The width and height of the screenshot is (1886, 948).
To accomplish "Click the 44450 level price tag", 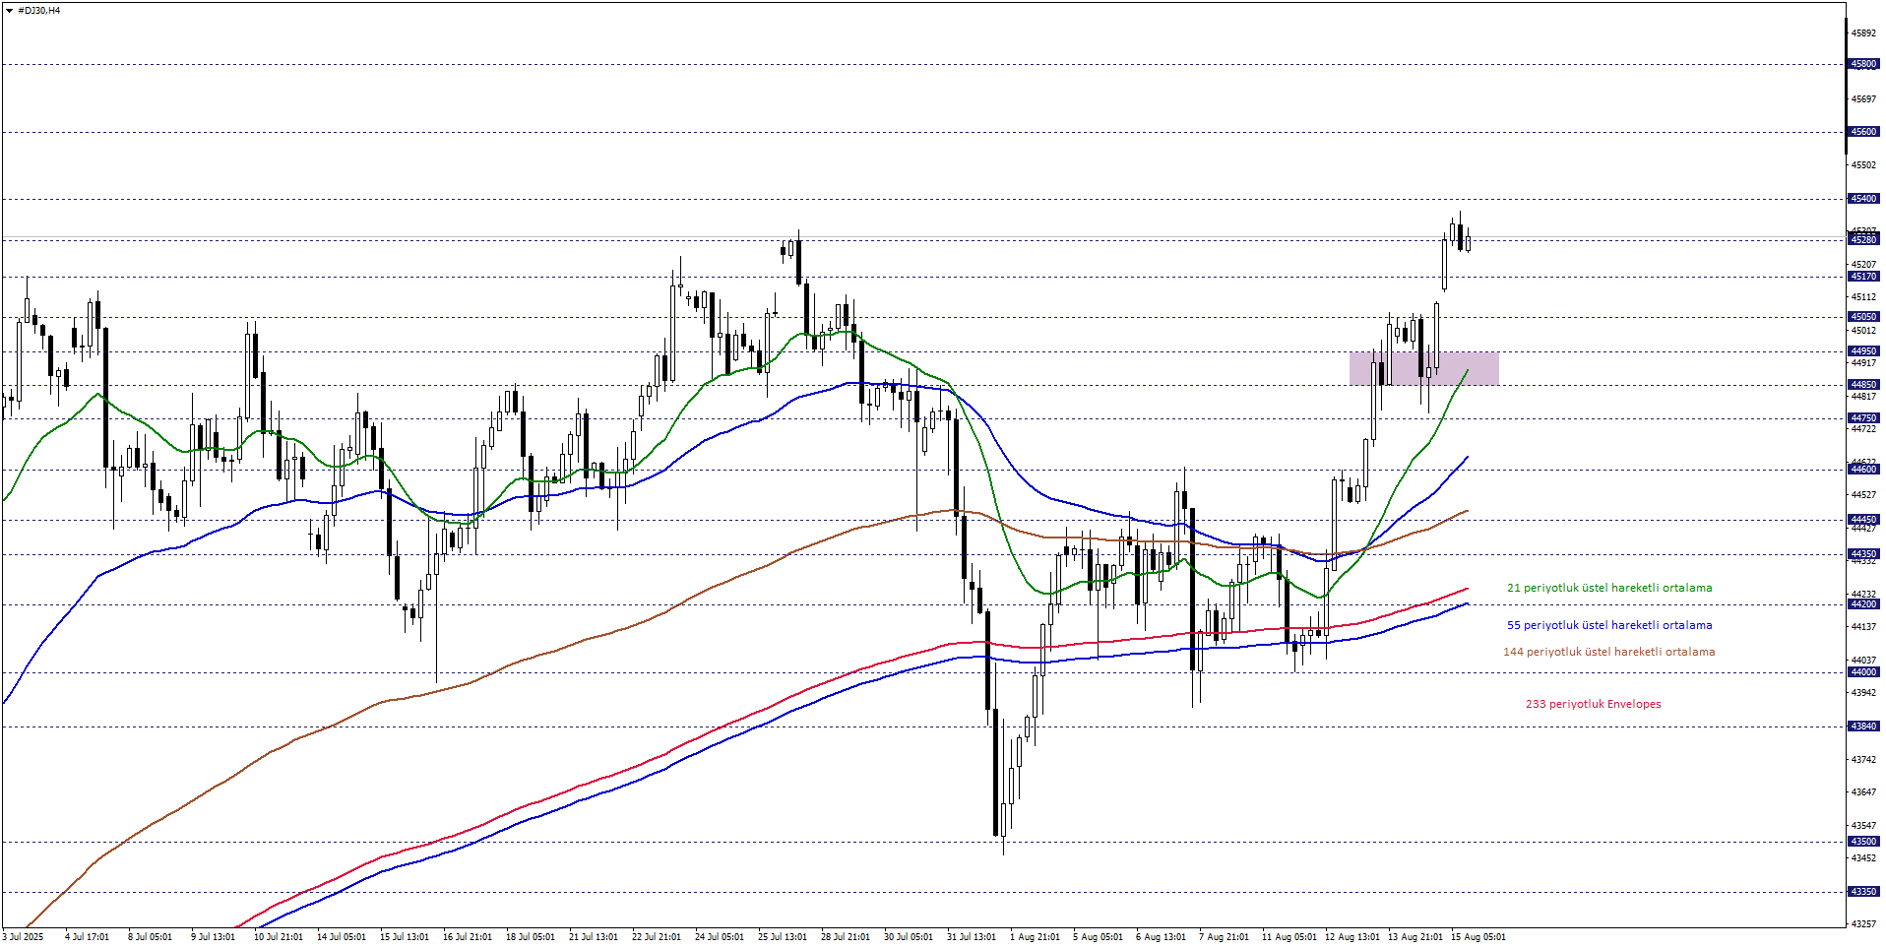I will [x=1863, y=520].
